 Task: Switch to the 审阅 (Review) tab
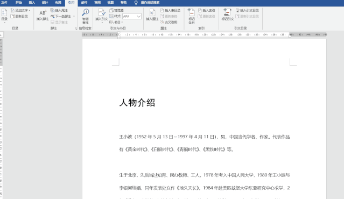coord(97,3)
